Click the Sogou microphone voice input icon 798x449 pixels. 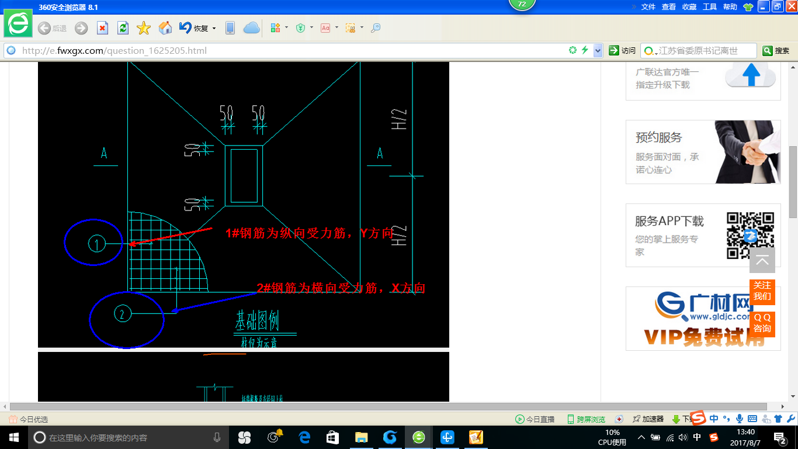coord(740,419)
